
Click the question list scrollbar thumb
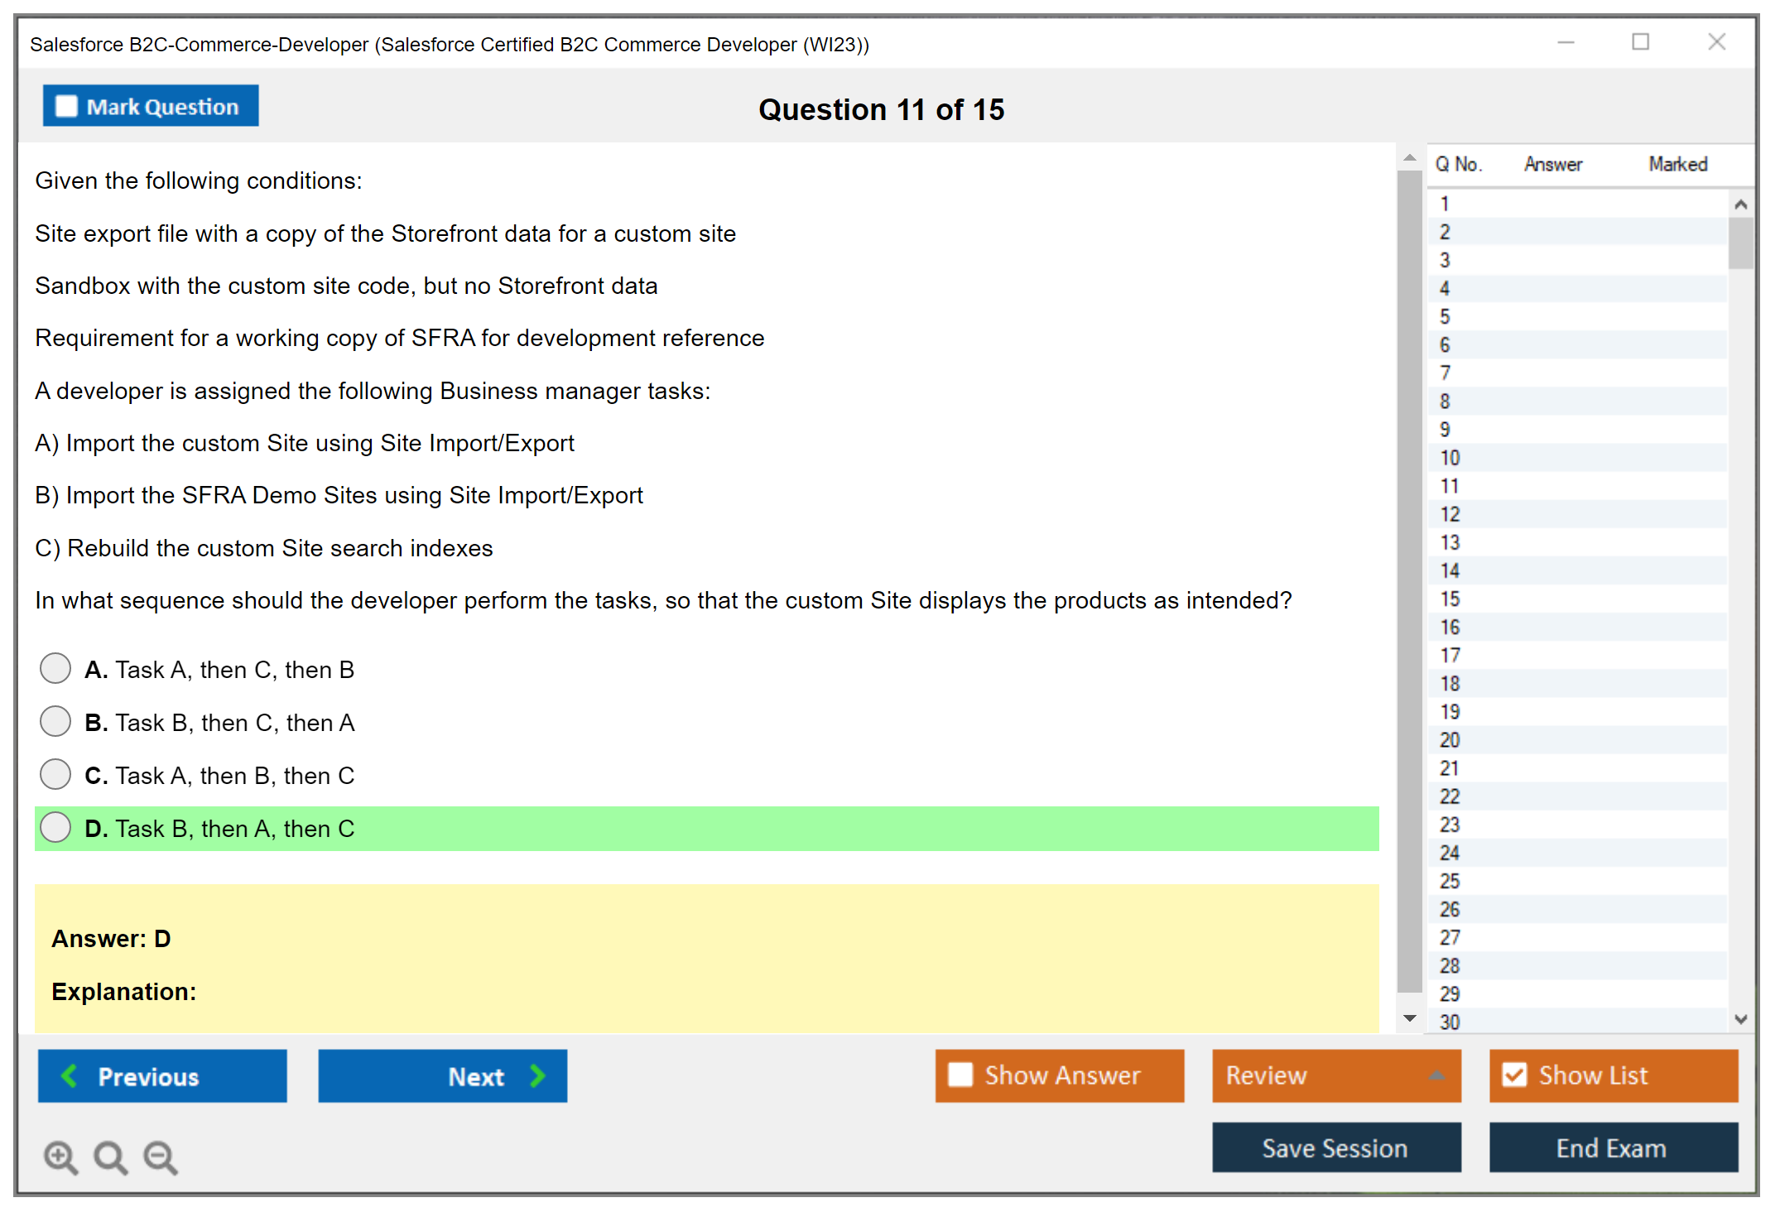click(1740, 242)
